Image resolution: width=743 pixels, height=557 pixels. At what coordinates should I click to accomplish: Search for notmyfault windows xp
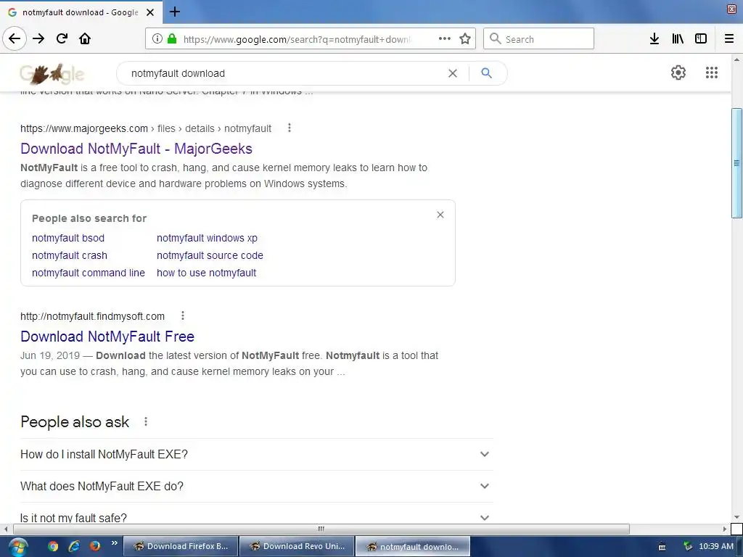click(207, 238)
